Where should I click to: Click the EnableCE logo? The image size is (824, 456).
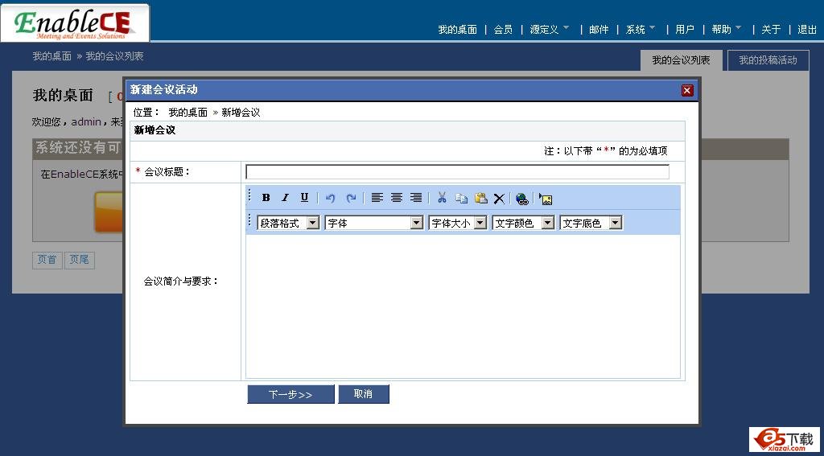(x=75, y=23)
